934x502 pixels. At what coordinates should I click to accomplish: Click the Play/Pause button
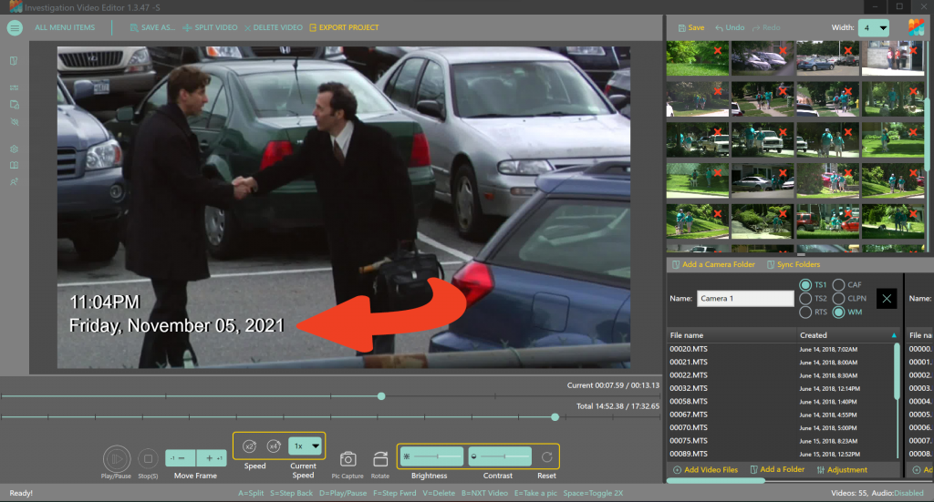117,457
